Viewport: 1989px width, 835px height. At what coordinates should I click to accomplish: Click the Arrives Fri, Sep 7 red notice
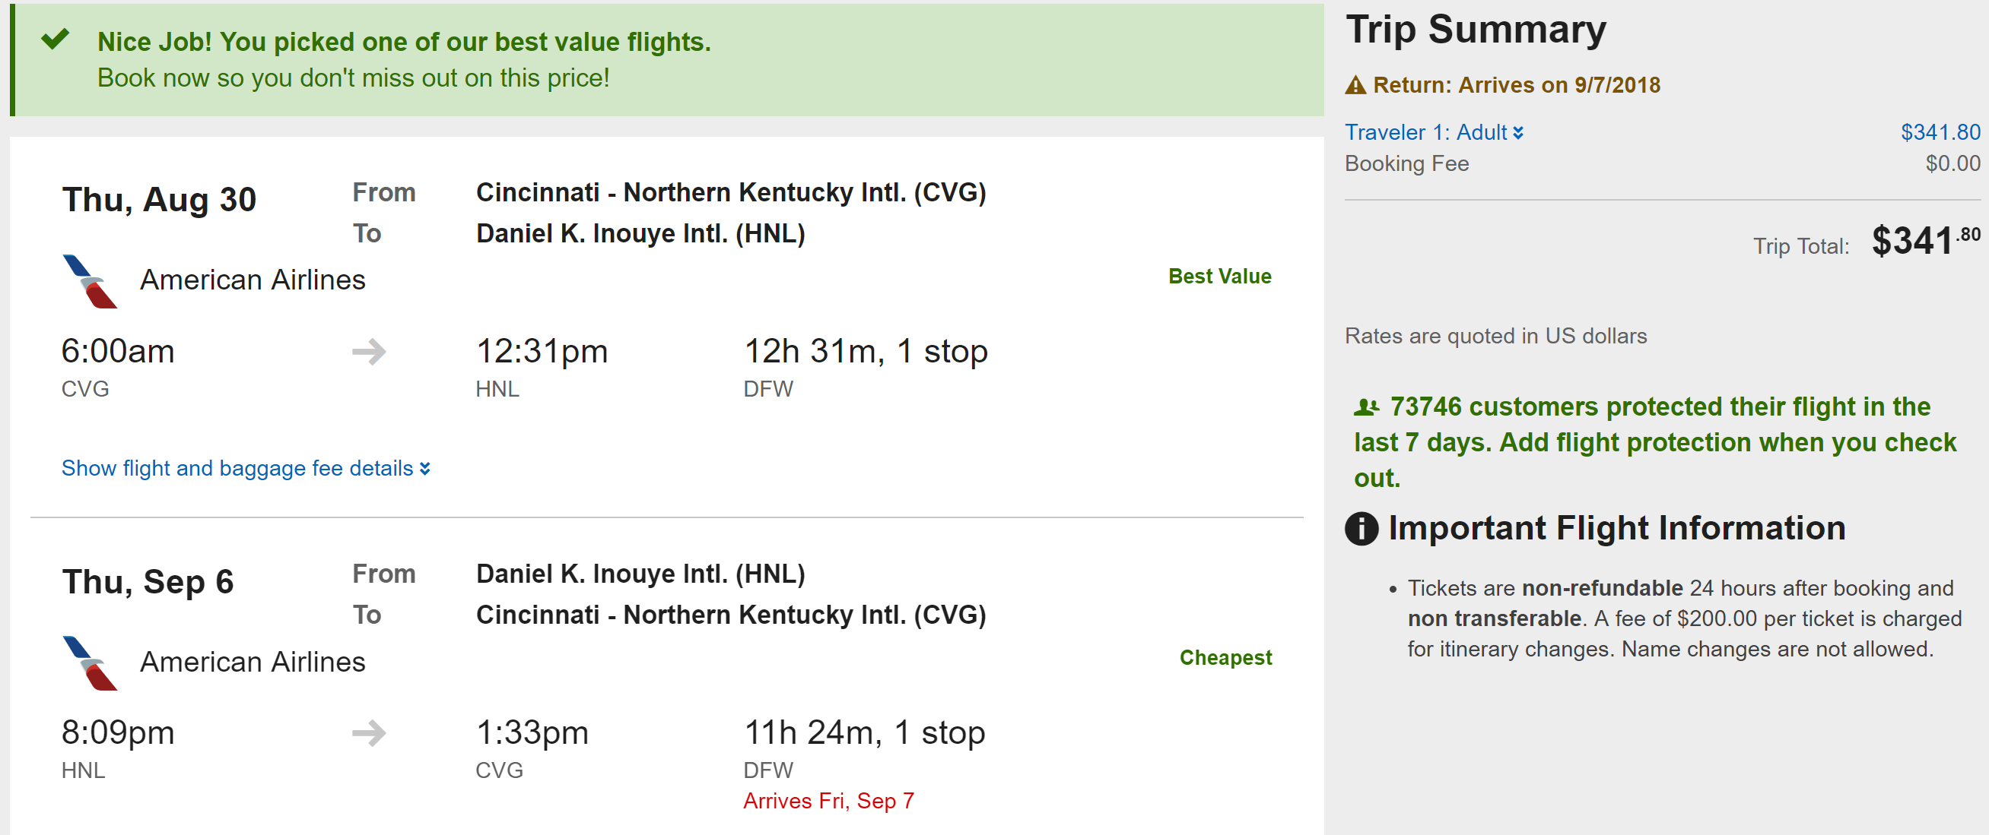tap(828, 801)
